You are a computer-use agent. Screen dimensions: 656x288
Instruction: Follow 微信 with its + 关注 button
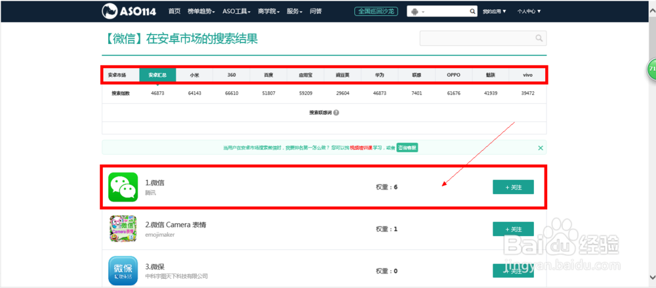coord(514,187)
